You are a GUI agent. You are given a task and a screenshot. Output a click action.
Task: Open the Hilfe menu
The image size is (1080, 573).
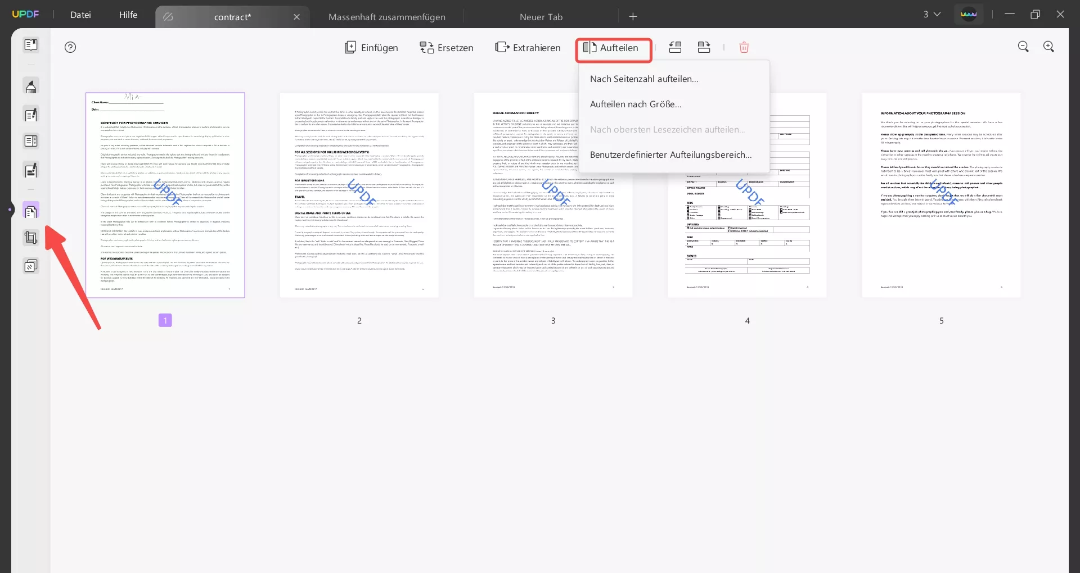tap(128, 15)
